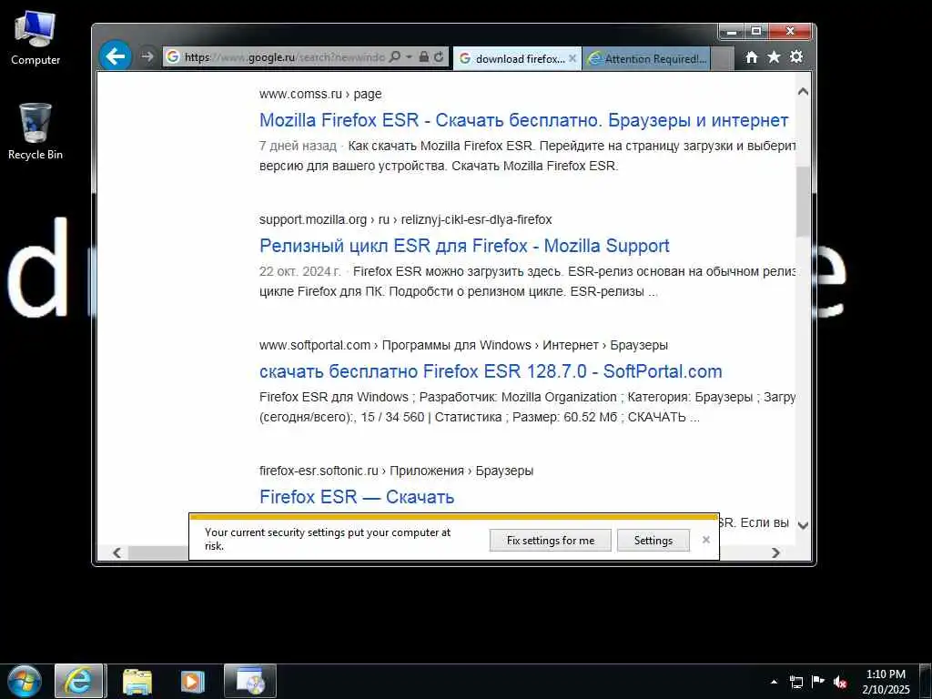Click 'Fix settings for me' button
Viewport: 932px width, 699px height.
(x=551, y=541)
